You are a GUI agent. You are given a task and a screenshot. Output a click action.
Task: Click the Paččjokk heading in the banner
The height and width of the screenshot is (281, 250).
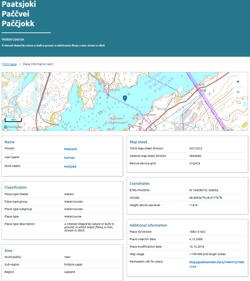18,23
